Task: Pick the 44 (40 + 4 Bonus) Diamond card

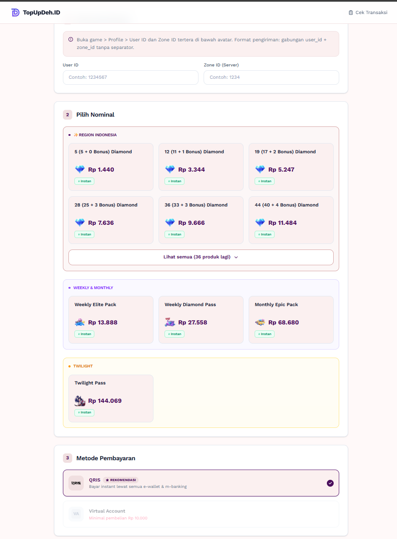Action: pyautogui.click(x=291, y=220)
